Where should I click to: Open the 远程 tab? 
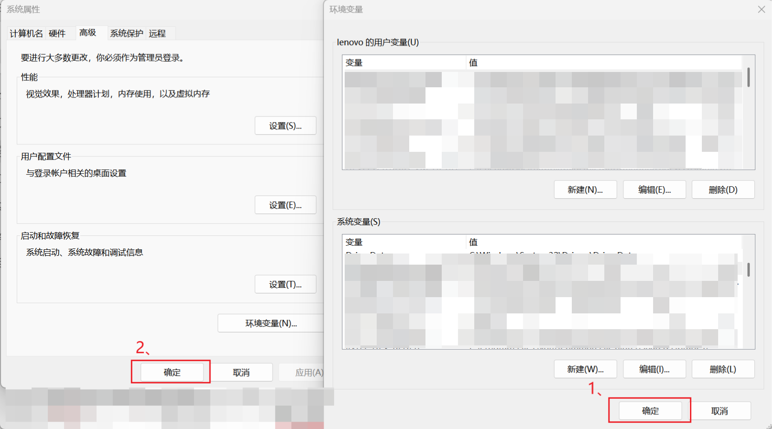157,33
